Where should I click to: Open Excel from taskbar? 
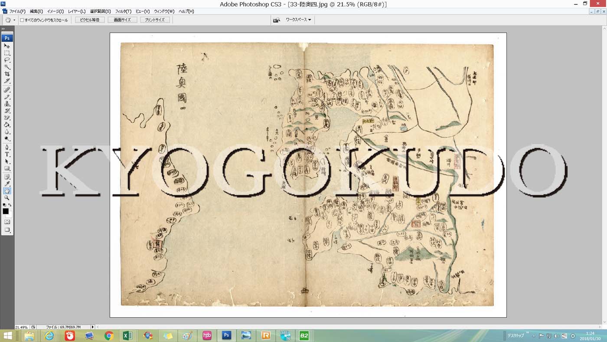(128, 335)
